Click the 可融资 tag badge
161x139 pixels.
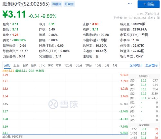click(57, 4)
